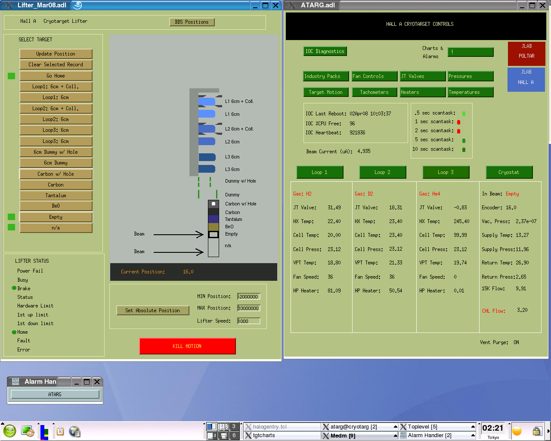
Task: Select Loop1: 6cm + Coll. target
Action: (56, 87)
